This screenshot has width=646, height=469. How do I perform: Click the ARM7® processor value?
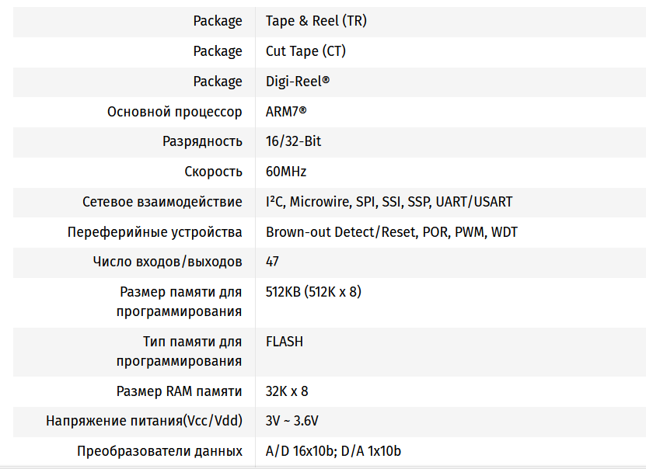[x=286, y=112]
